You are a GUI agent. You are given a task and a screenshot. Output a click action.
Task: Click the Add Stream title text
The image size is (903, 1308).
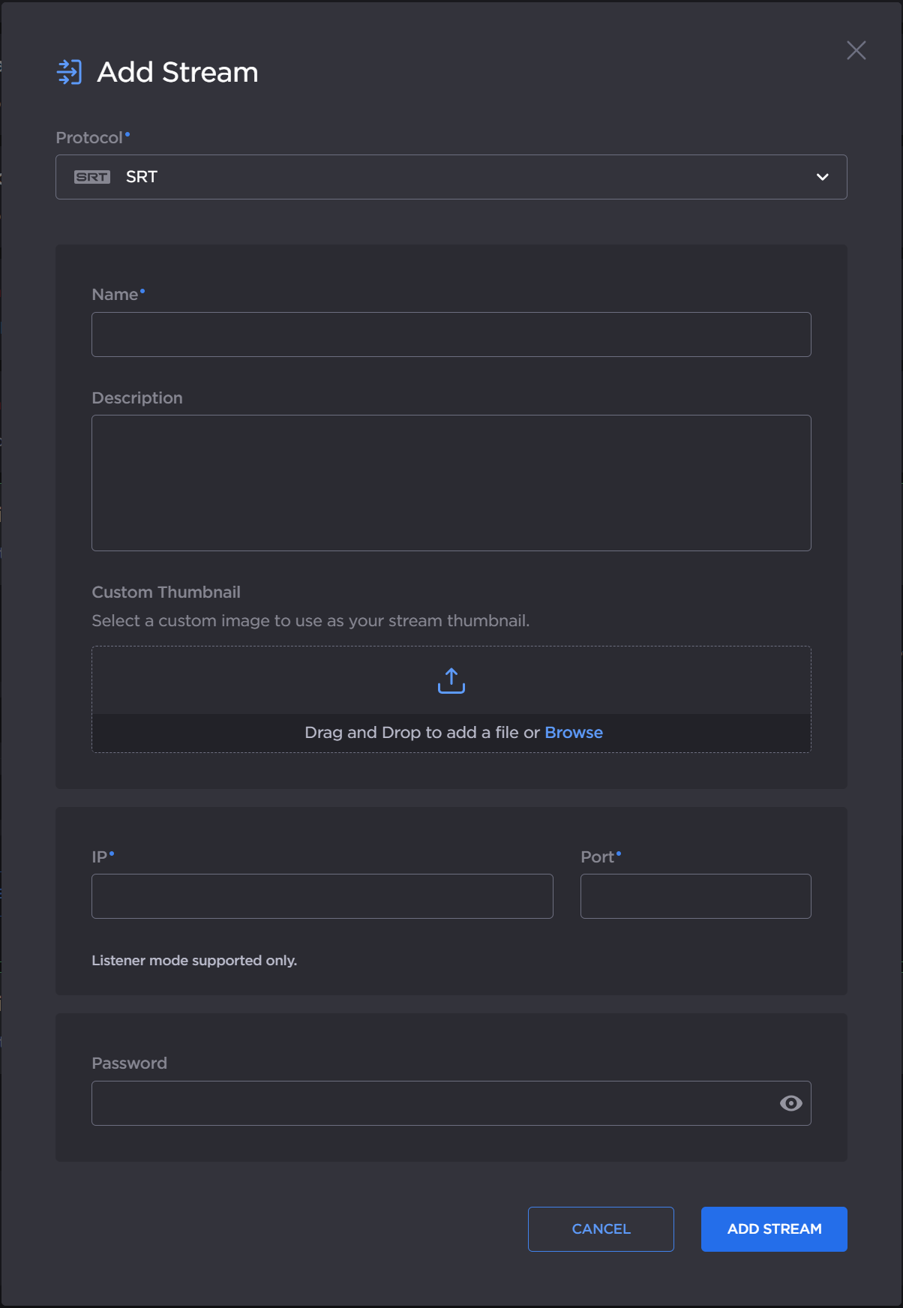[178, 73]
